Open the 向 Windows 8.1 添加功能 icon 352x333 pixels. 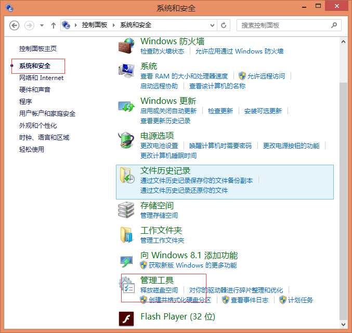(x=126, y=261)
